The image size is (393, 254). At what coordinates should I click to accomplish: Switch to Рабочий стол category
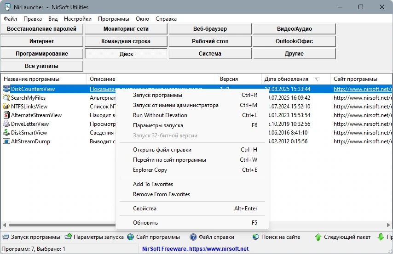[210, 41]
